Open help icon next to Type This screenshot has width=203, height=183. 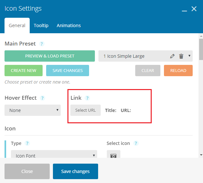click(x=27, y=143)
